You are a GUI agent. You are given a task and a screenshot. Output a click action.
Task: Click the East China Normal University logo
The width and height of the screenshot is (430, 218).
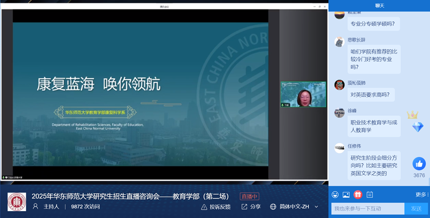point(17,202)
